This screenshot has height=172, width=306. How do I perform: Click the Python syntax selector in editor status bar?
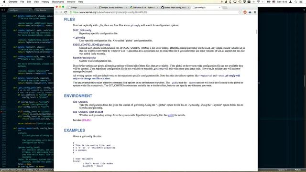coord(297,170)
